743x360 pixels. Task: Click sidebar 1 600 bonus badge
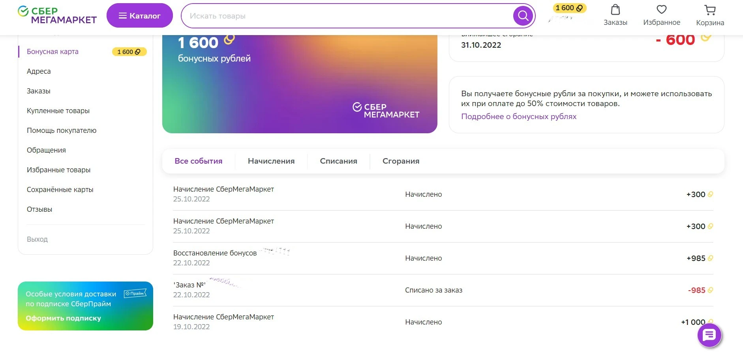129,52
